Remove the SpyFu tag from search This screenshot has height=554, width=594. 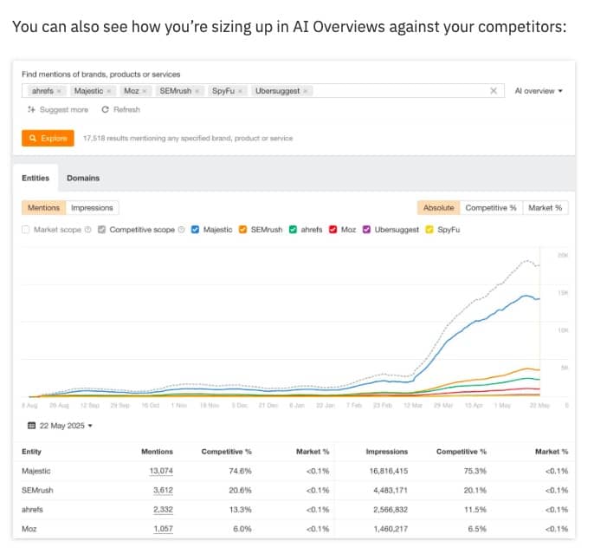tap(240, 91)
